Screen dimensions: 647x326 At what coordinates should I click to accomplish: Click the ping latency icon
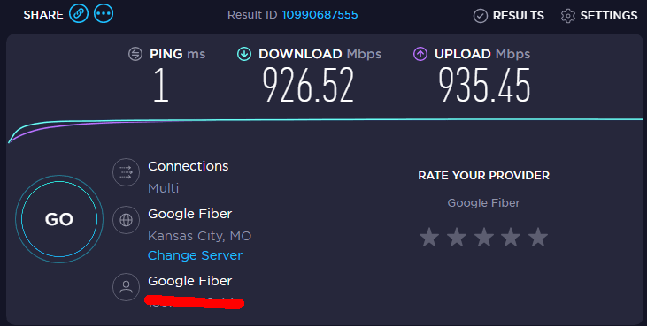coord(135,54)
